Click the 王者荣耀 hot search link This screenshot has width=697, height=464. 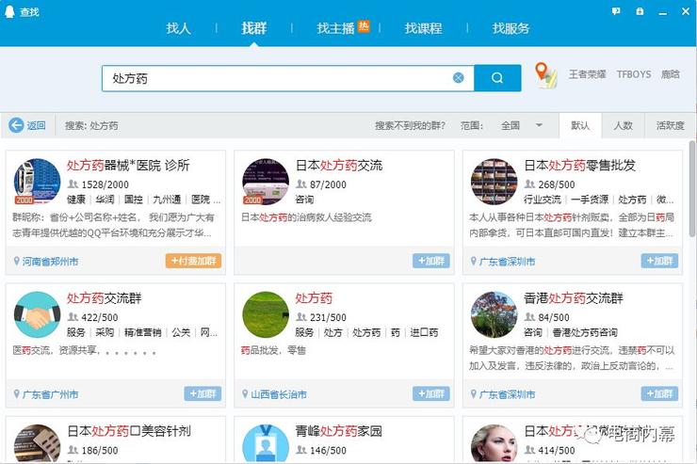pyautogui.click(x=588, y=74)
